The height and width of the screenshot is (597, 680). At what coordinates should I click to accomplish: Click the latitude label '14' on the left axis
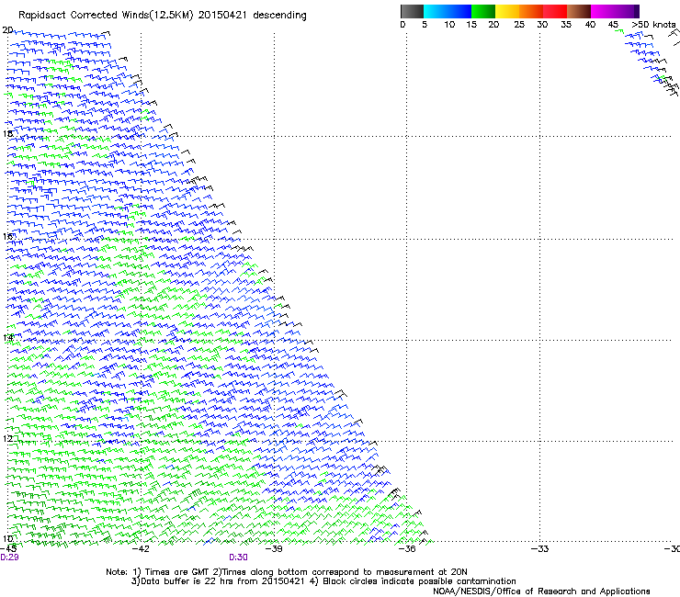7,338
